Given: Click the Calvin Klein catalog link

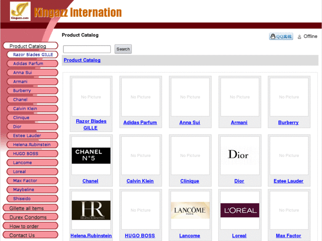Looking at the screenshot, I should pyautogui.click(x=140, y=181).
